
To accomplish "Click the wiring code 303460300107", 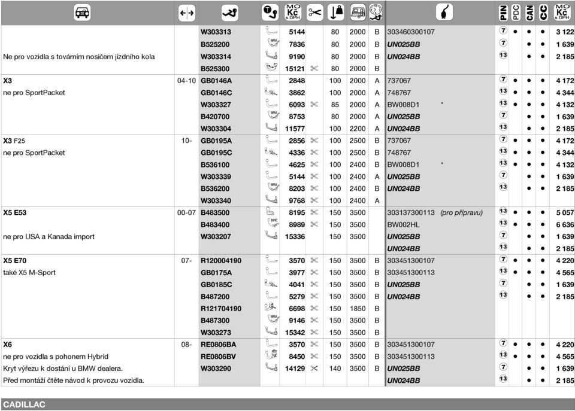I will click(411, 32).
